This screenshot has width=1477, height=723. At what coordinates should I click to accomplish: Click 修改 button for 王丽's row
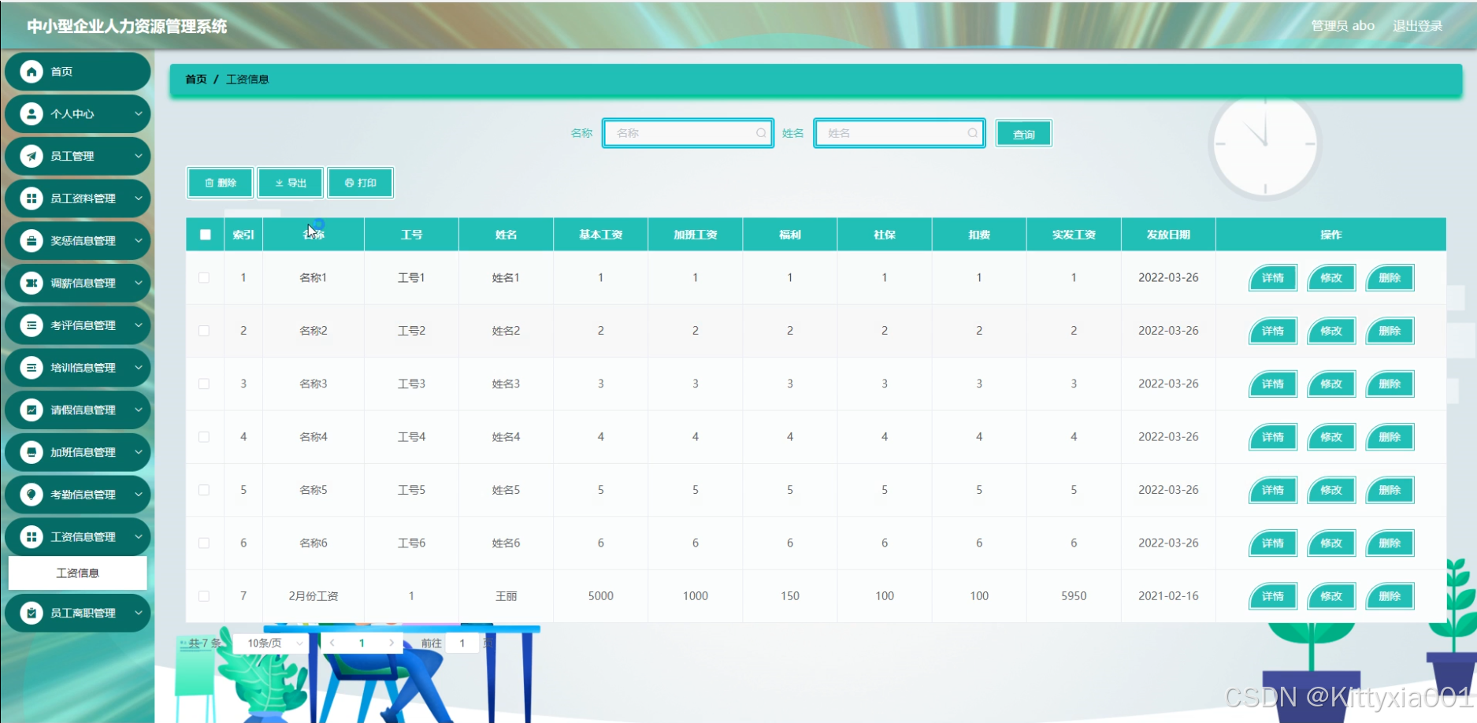1330,596
